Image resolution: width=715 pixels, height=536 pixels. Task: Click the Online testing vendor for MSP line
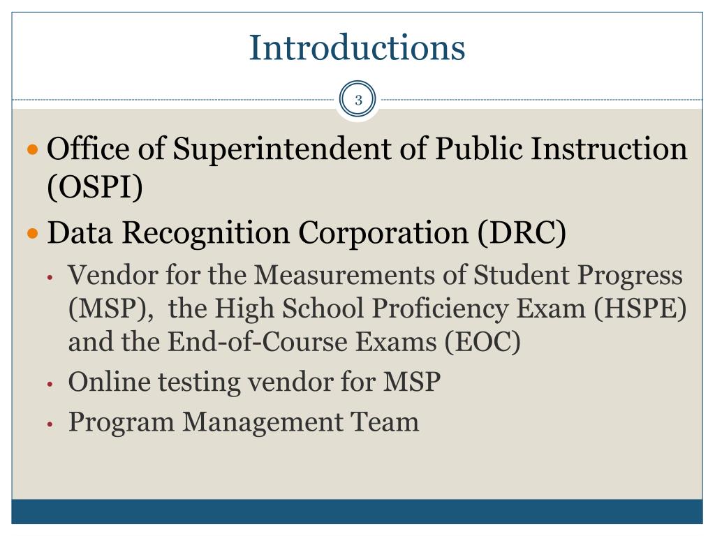[x=254, y=382]
